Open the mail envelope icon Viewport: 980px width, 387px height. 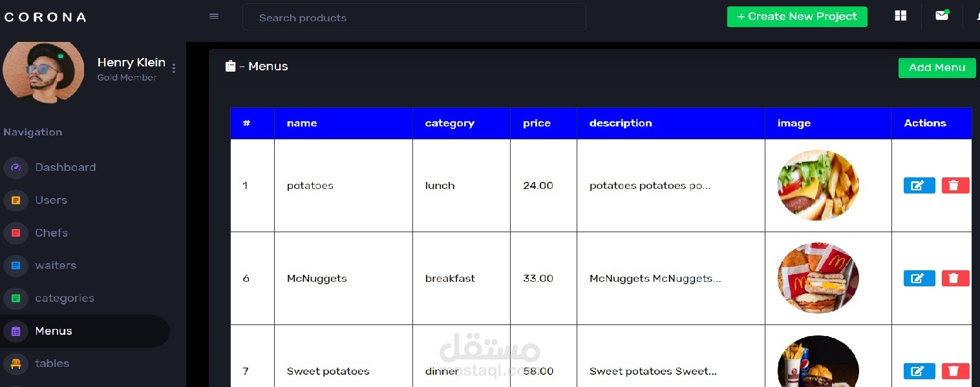[x=941, y=16]
